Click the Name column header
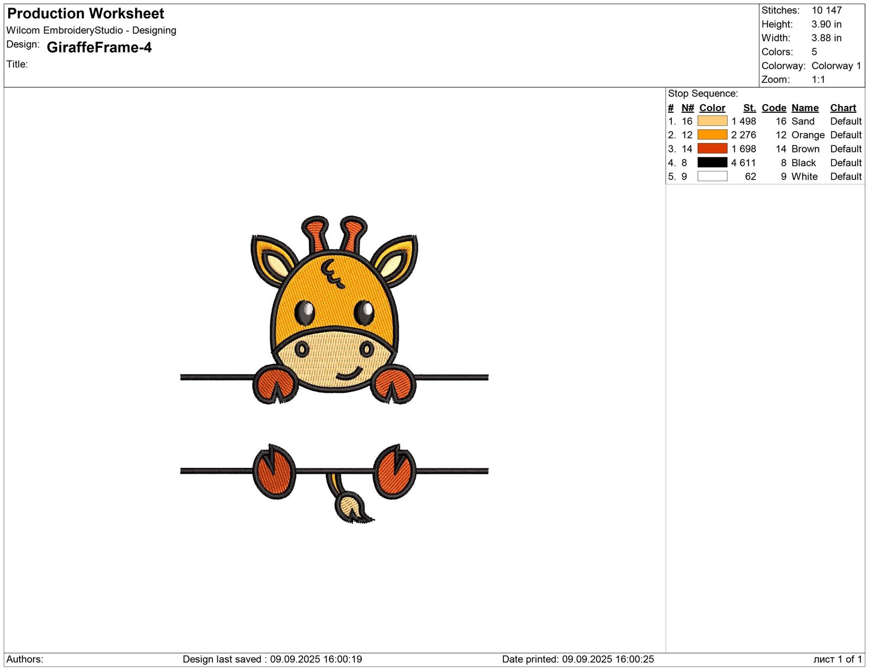 (805, 108)
